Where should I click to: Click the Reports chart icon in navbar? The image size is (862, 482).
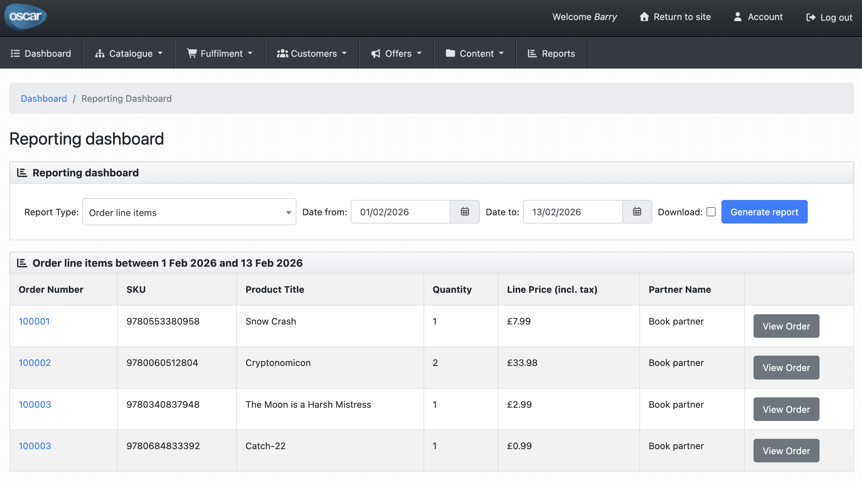point(532,54)
